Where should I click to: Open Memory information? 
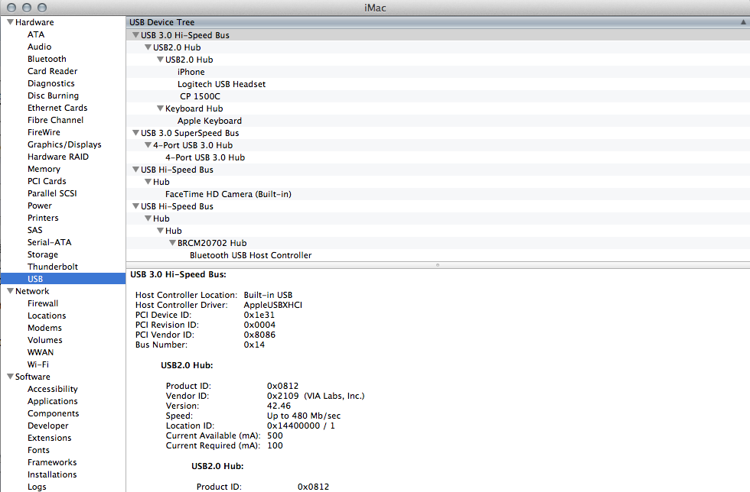click(x=44, y=169)
